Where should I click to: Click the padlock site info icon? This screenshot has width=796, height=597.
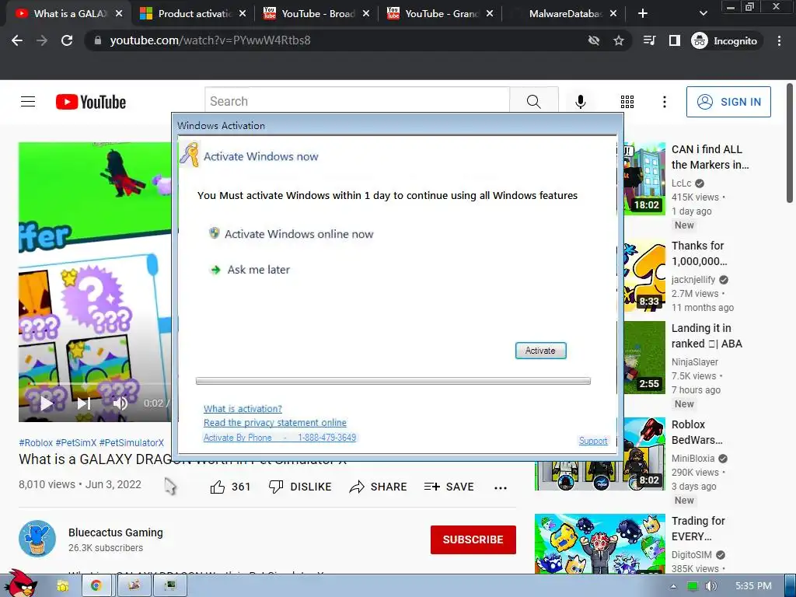coord(98,40)
